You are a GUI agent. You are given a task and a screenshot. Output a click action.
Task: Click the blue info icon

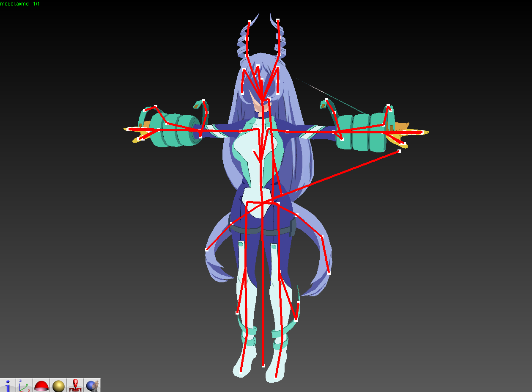click(8, 385)
